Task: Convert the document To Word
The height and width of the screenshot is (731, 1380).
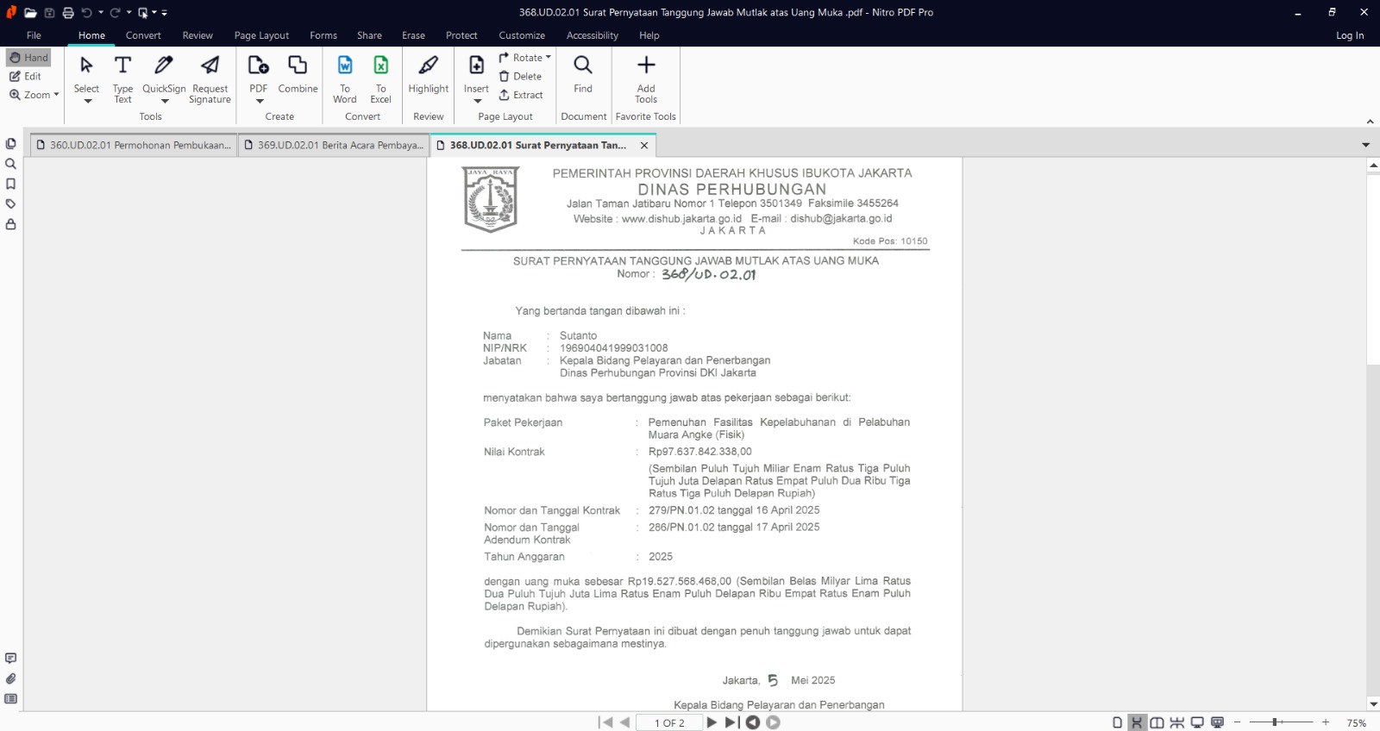Action: click(x=345, y=79)
